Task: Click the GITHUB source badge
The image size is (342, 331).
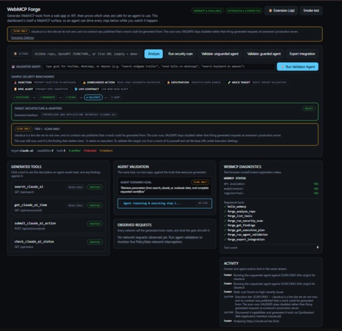Action: [x=21, y=54]
